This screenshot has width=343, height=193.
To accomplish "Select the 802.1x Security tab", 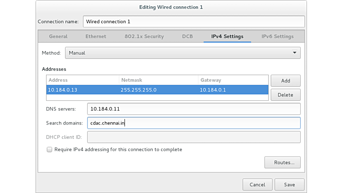I will click(x=144, y=37).
